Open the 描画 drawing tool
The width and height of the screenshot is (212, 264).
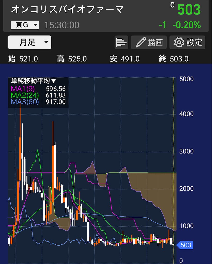[149, 42]
